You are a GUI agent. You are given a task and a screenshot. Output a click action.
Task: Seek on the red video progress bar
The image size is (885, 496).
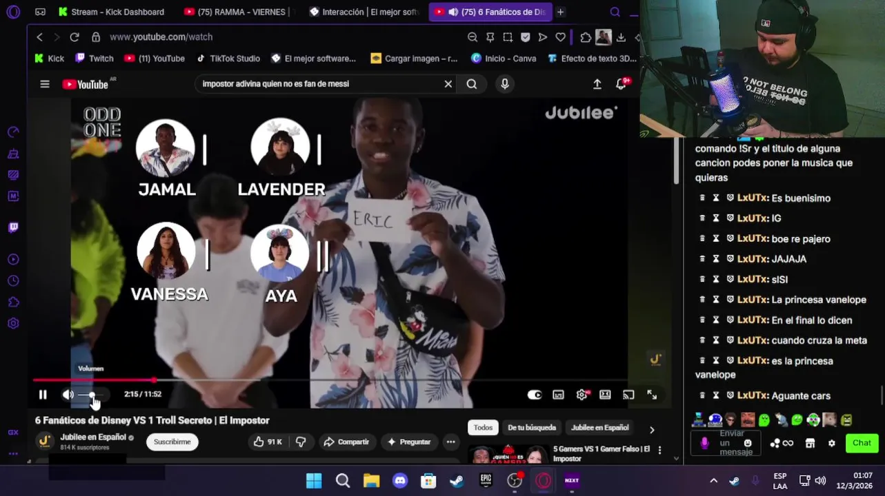coord(330,380)
